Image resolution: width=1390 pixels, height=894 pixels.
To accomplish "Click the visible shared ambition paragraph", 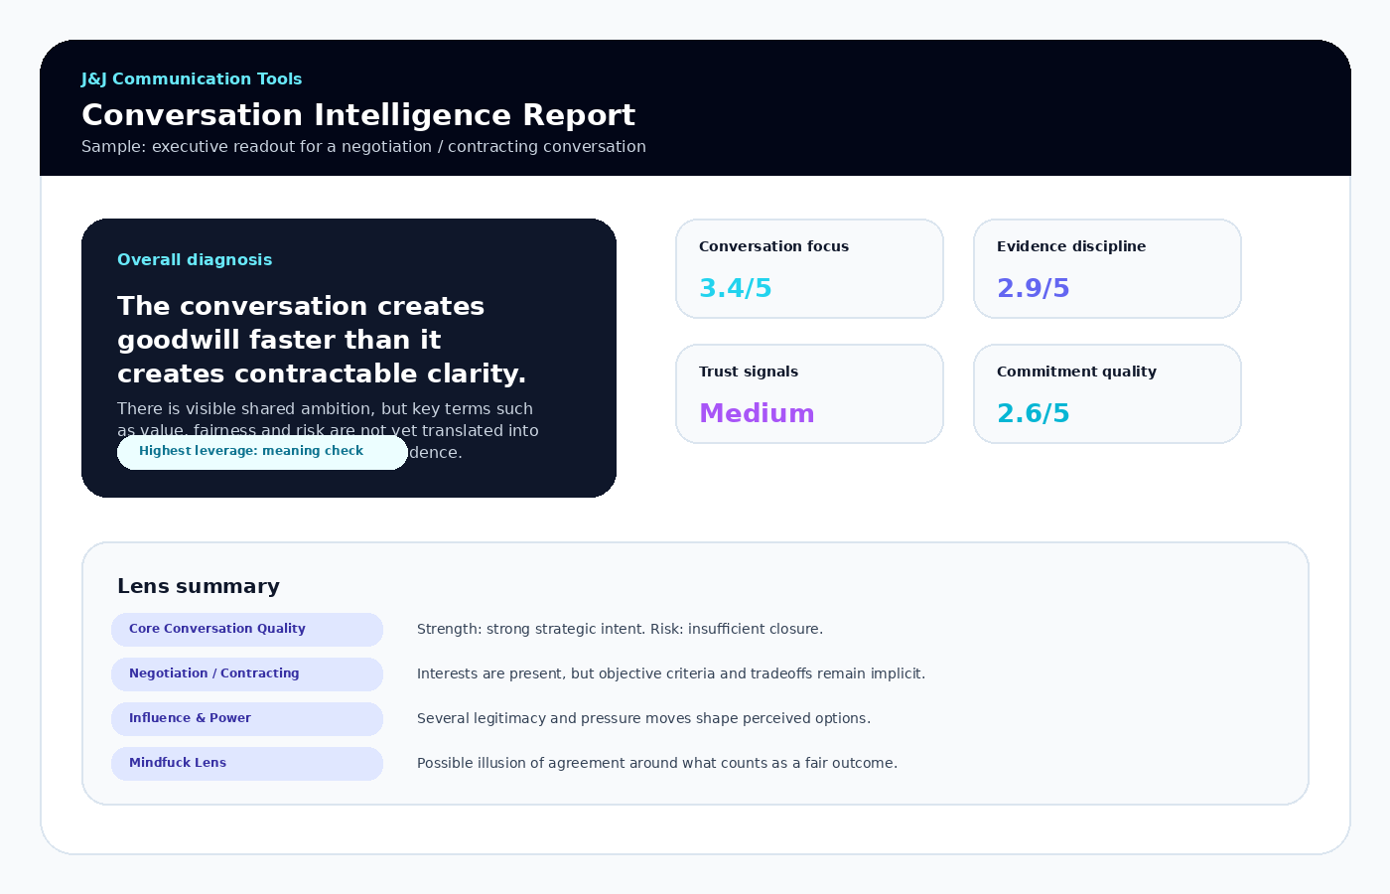I will click(328, 430).
